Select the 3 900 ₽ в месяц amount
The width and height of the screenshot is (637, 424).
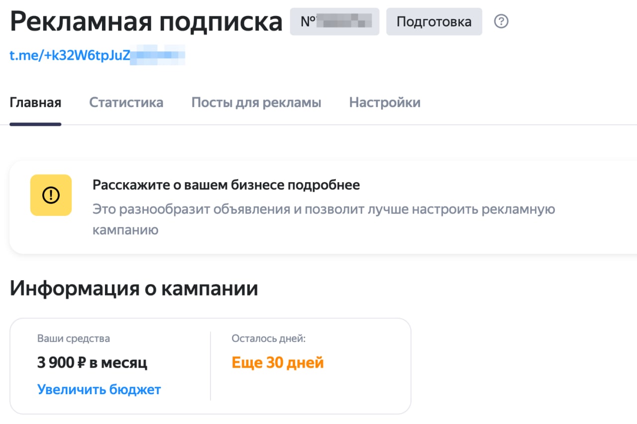tap(92, 363)
